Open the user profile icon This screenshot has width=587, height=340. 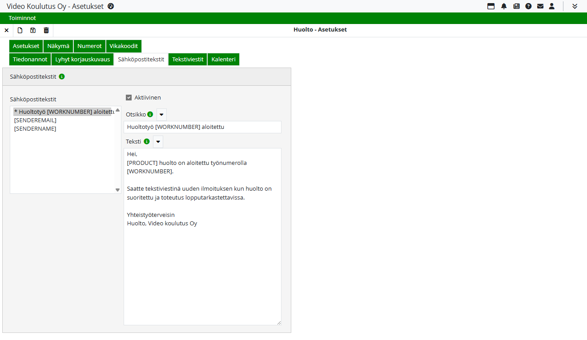(x=552, y=6)
